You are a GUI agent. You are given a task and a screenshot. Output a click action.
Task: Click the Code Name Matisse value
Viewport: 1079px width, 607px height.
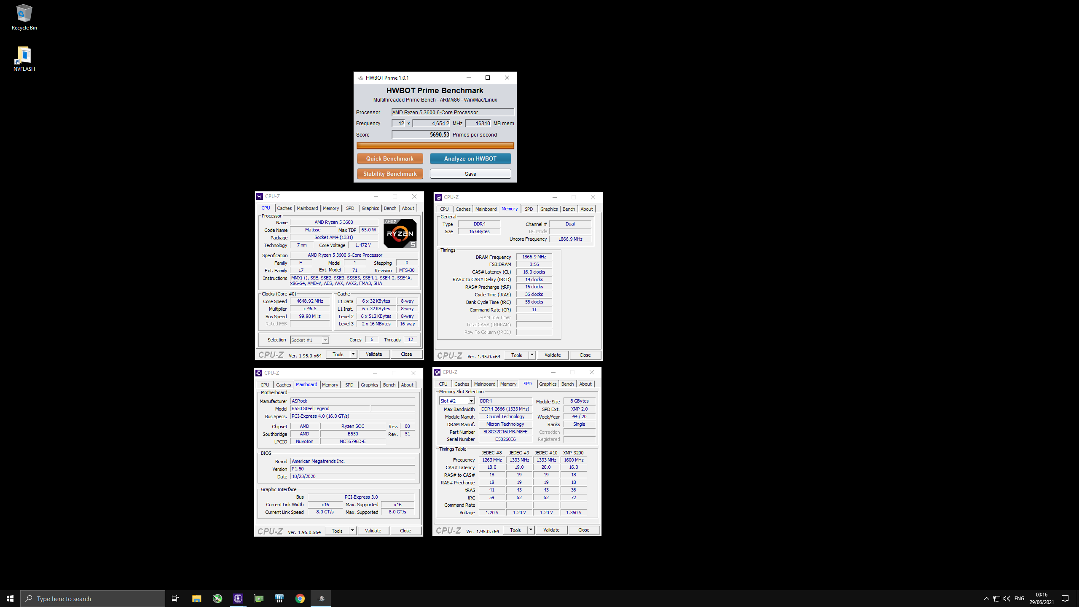coord(313,230)
